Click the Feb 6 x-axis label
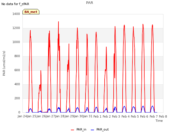Image resolution: width=180 pixels, height=135 pixels. click(144, 116)
